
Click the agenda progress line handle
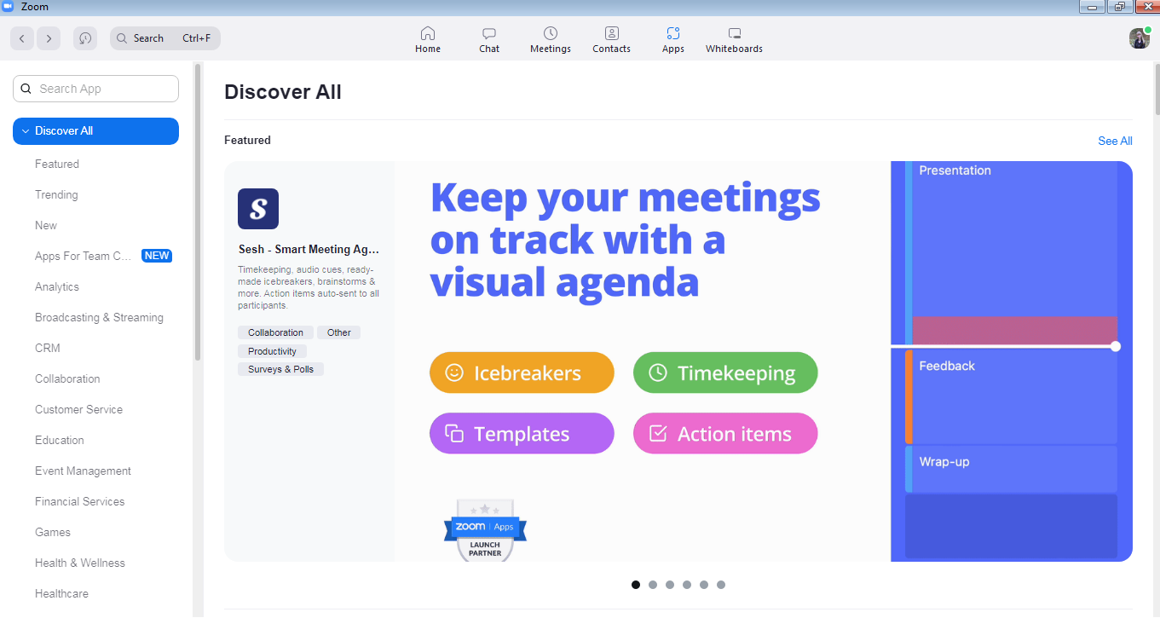pyautogui.click(x=1116, y=346)
